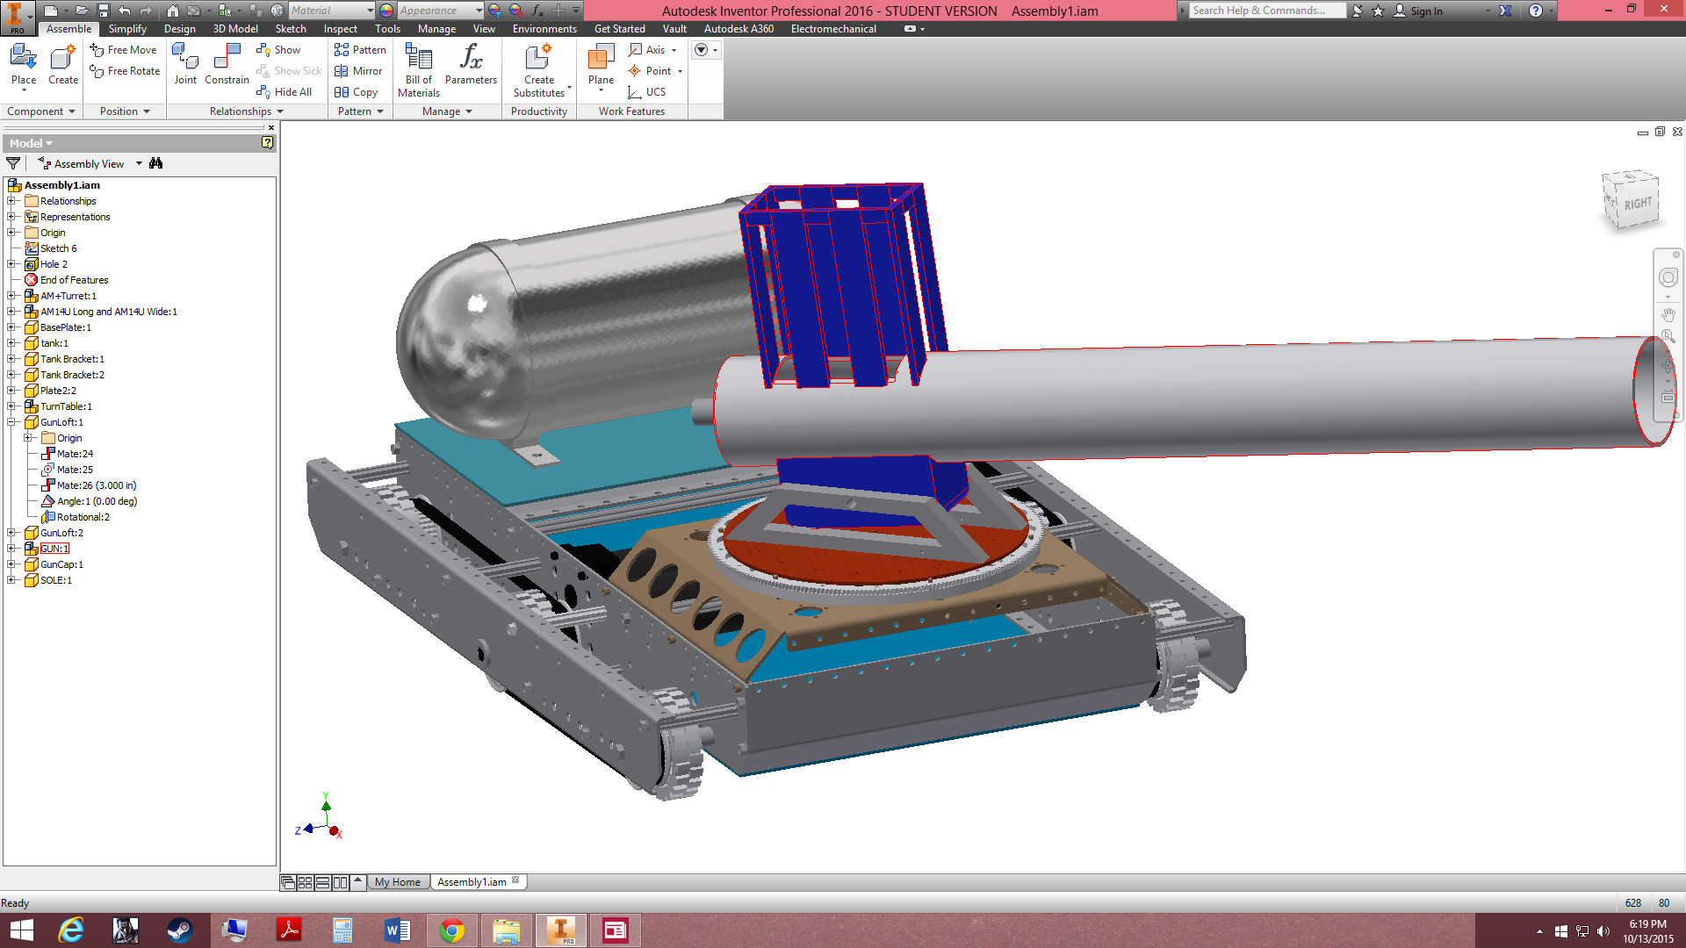Click the Windows Start button
Screen dimensions: 1686x948
point(21,930)
